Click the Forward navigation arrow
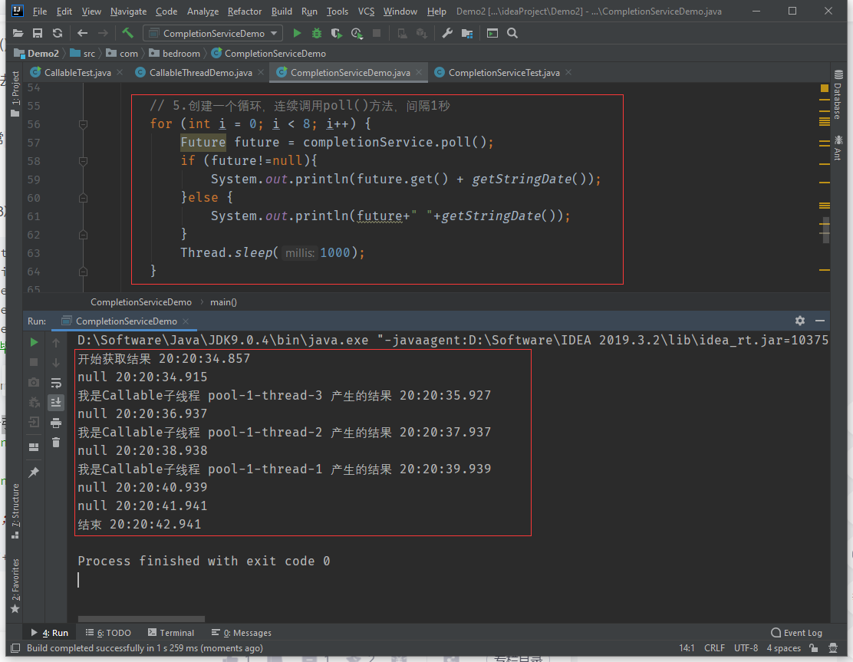The width and height of the screenshot is (853, 662). pyautogui.click(x=102, y=33)
